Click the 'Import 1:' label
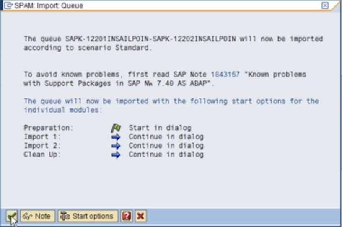 42,137
